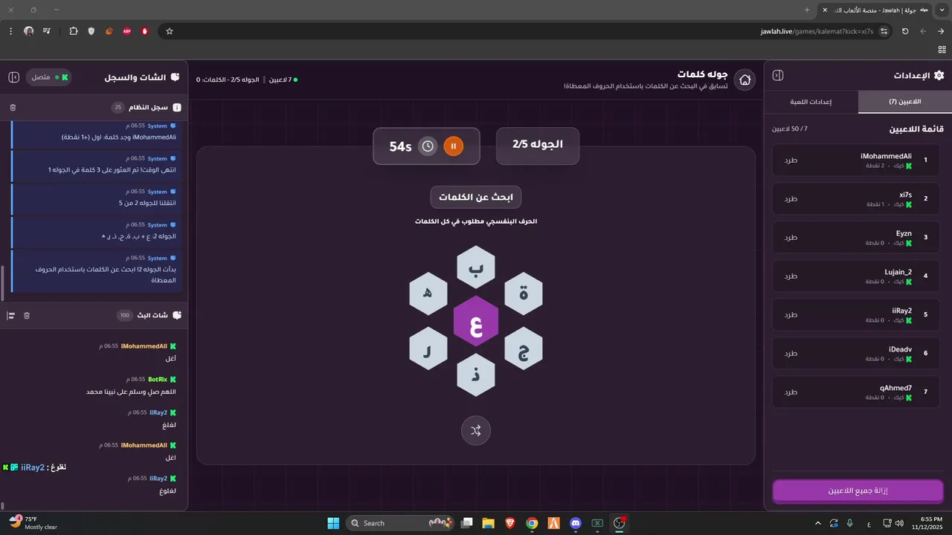Open new tab with plus button
This screenshot has height=535, width=952.
click(807, 10)
